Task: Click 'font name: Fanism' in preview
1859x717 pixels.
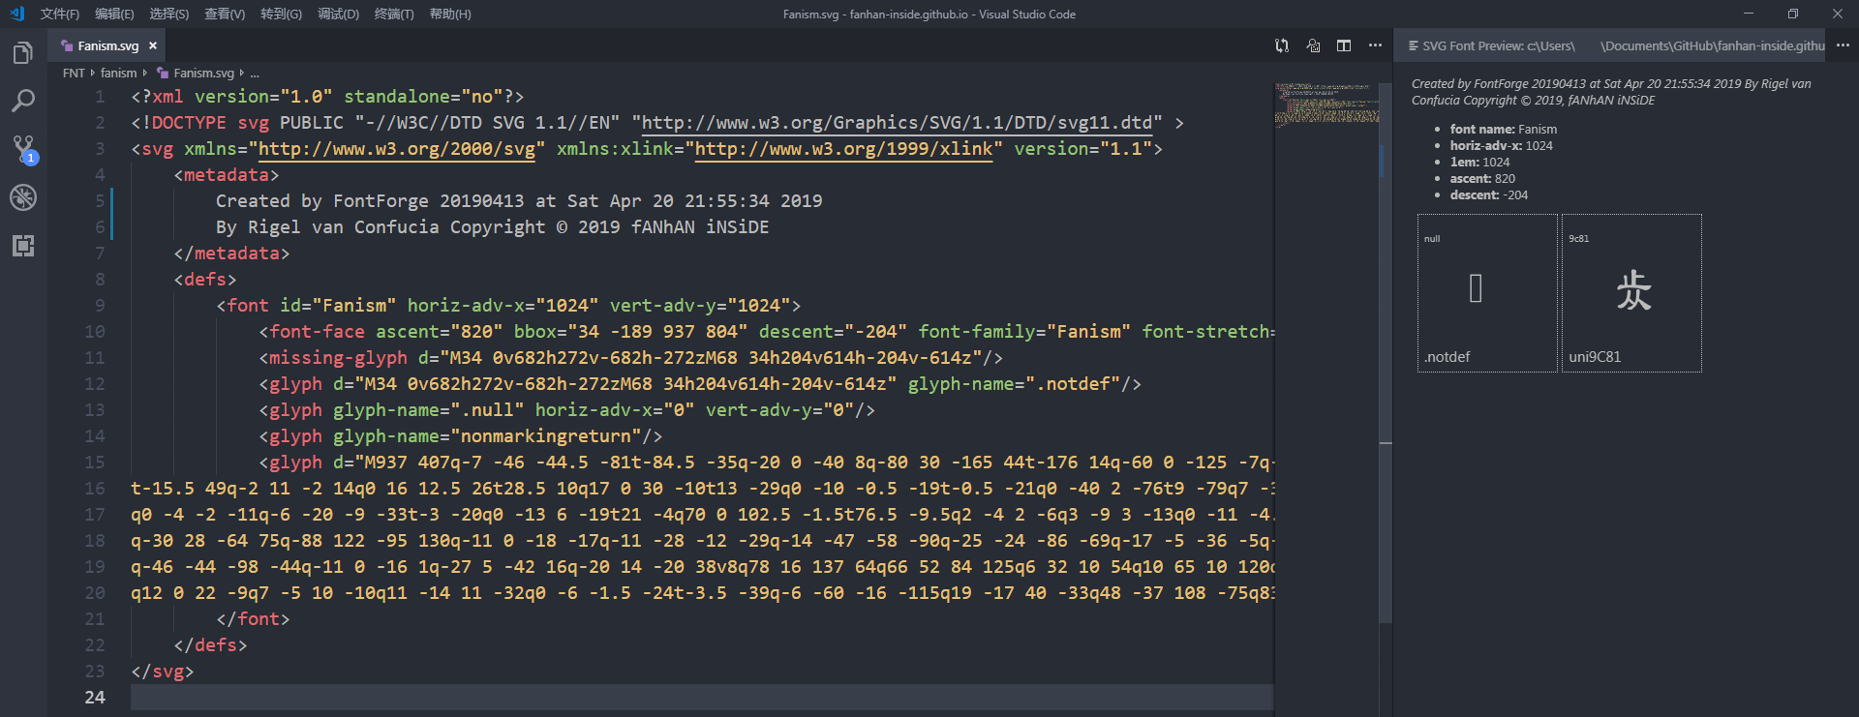Action: 1504,130
